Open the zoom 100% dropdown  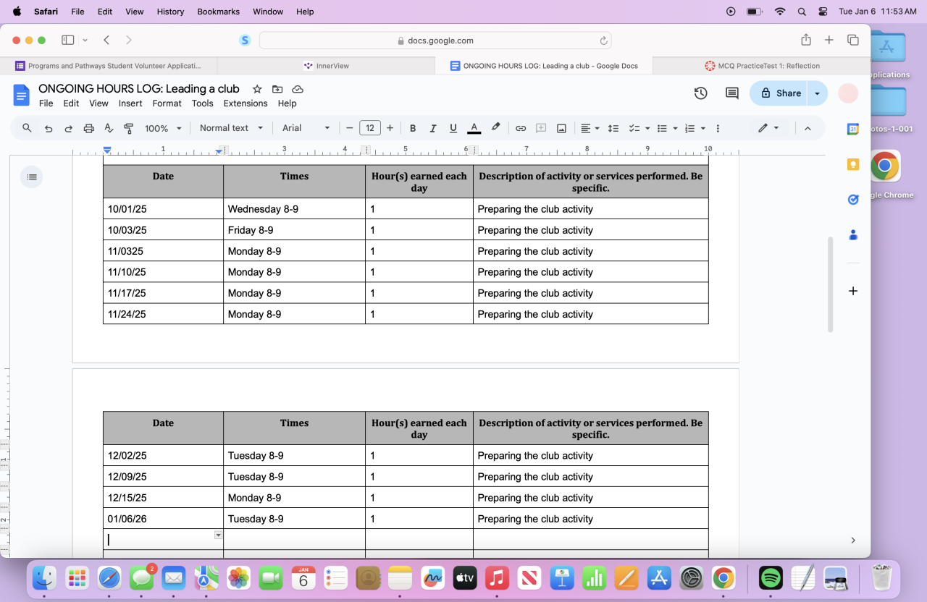163,128
